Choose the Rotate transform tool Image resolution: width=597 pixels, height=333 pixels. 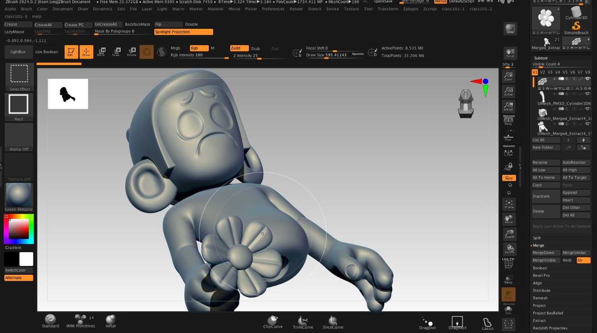[x=131, y=52]
